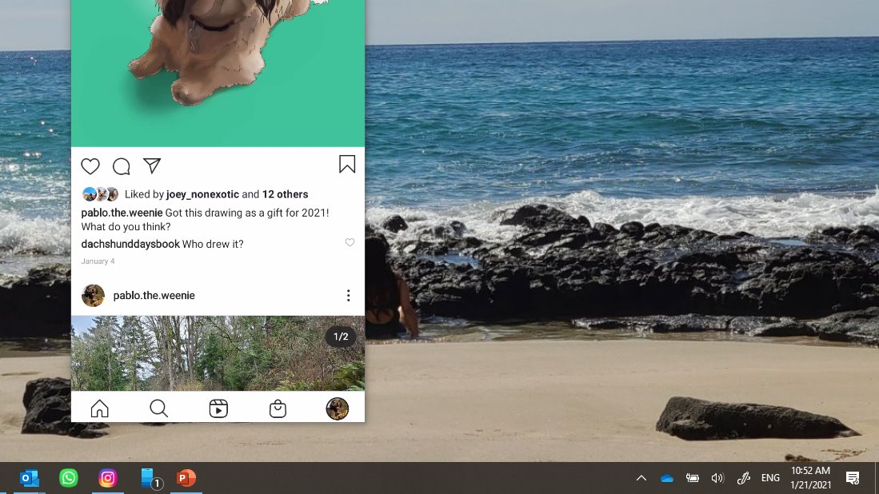Open pablo.the.weenie from the post caption

coord(122,213)
